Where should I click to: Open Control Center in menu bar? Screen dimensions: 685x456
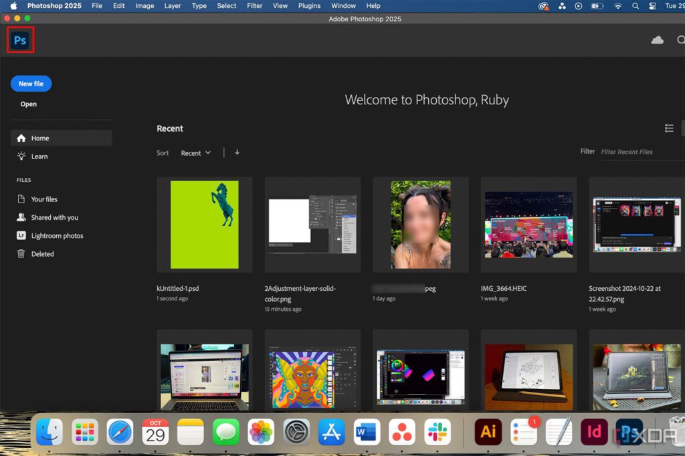click(652, 5)
